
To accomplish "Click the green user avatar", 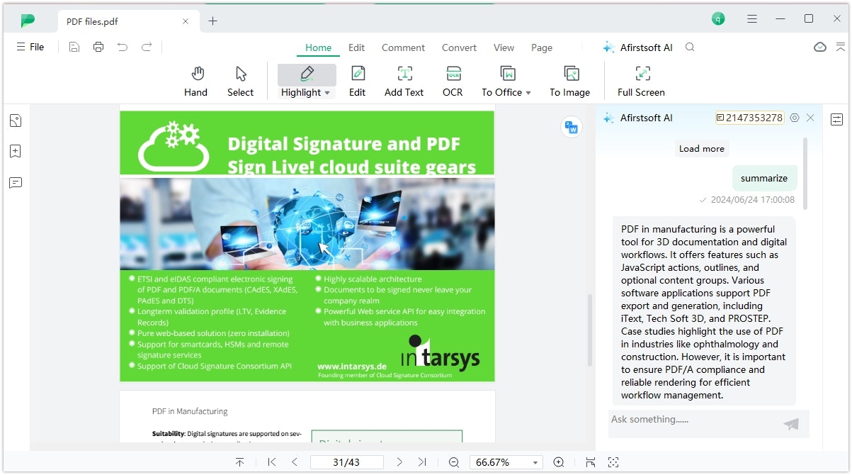I will coord(719,19).
